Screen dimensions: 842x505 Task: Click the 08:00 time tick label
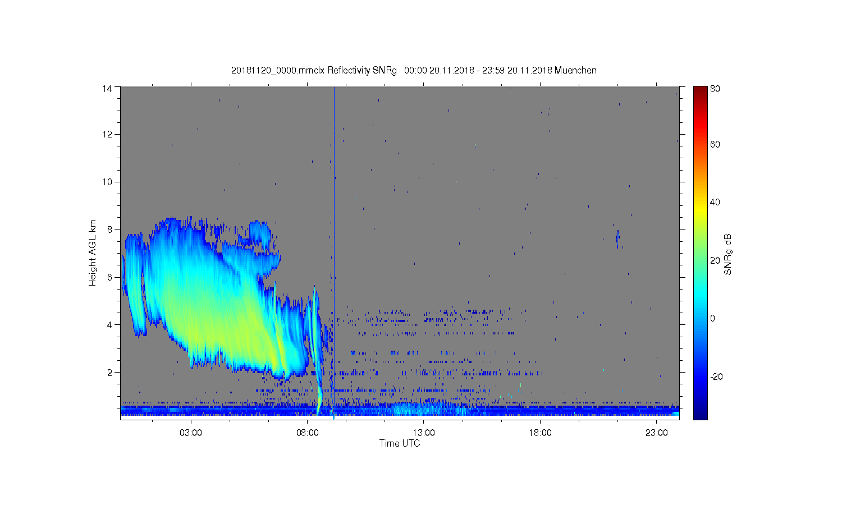(308, 433)
